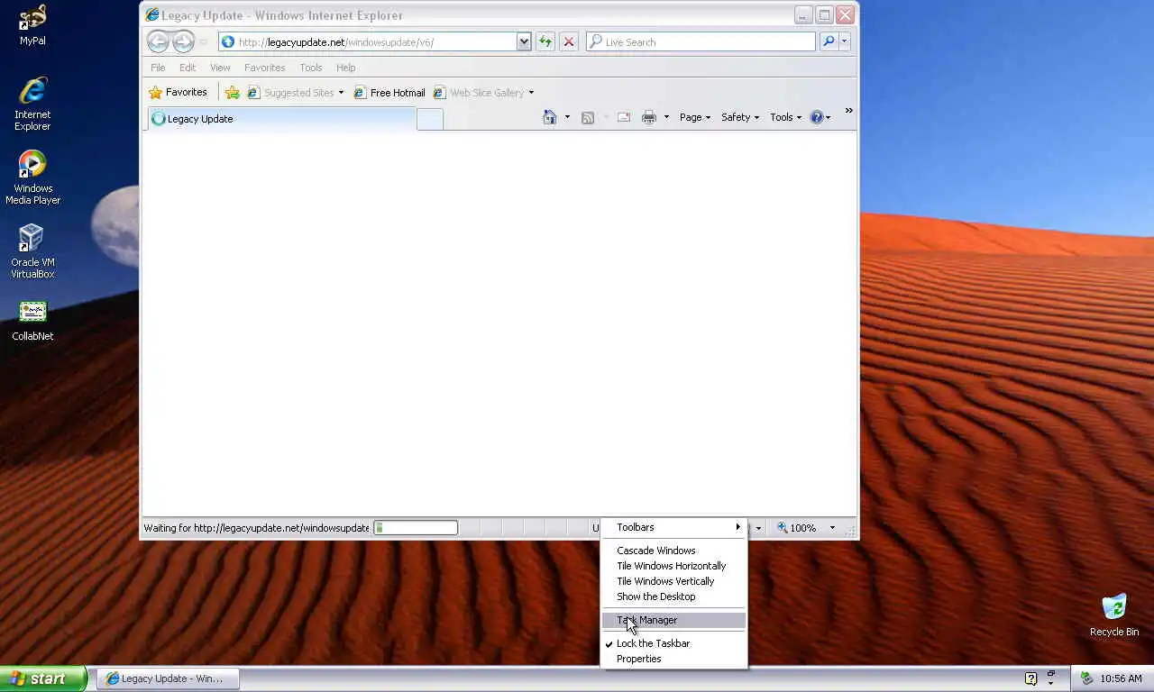This screenshot has height=692, width=1154.
Task: Choose Tile Windows Vertically
Action: click(674, 581)
